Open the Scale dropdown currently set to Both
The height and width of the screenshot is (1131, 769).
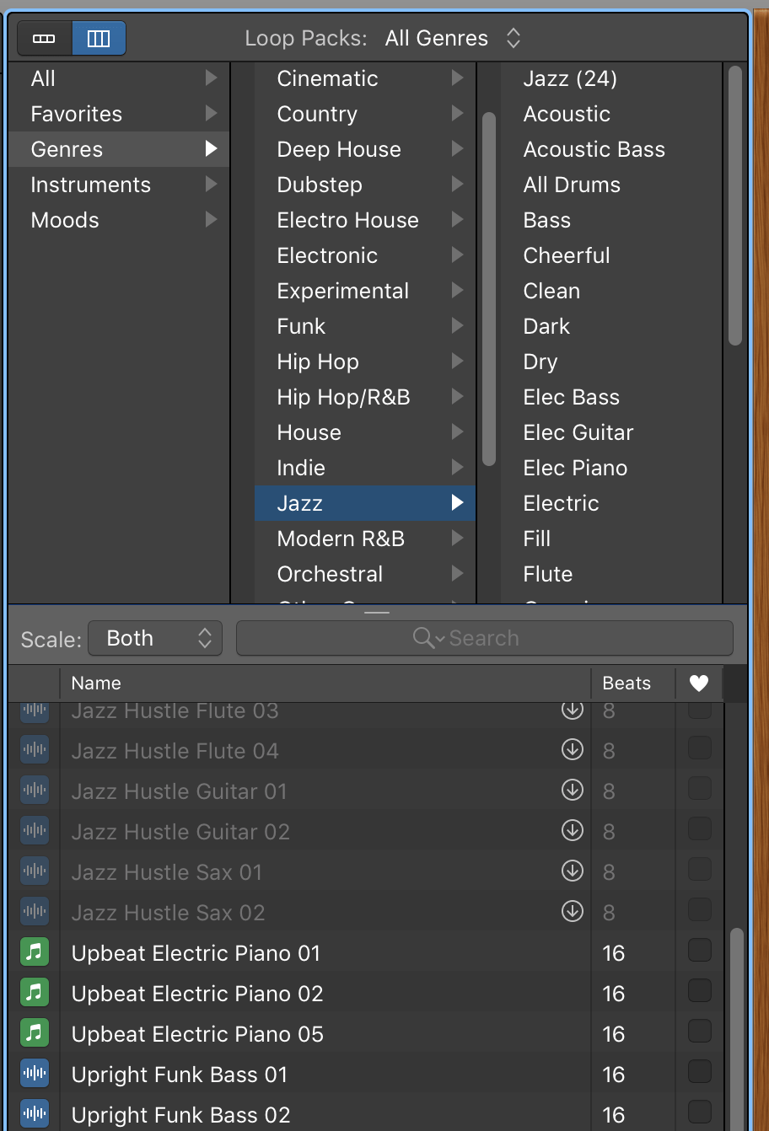click(x=154, y=638)
